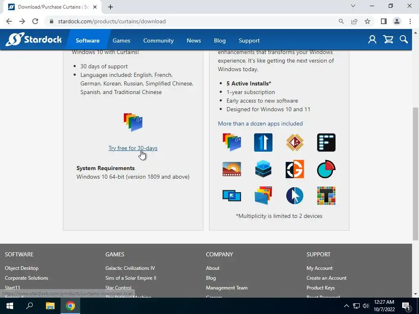Click the Start11 blue arrow icon
419x314 pixels.
click(x=263, y=142)
